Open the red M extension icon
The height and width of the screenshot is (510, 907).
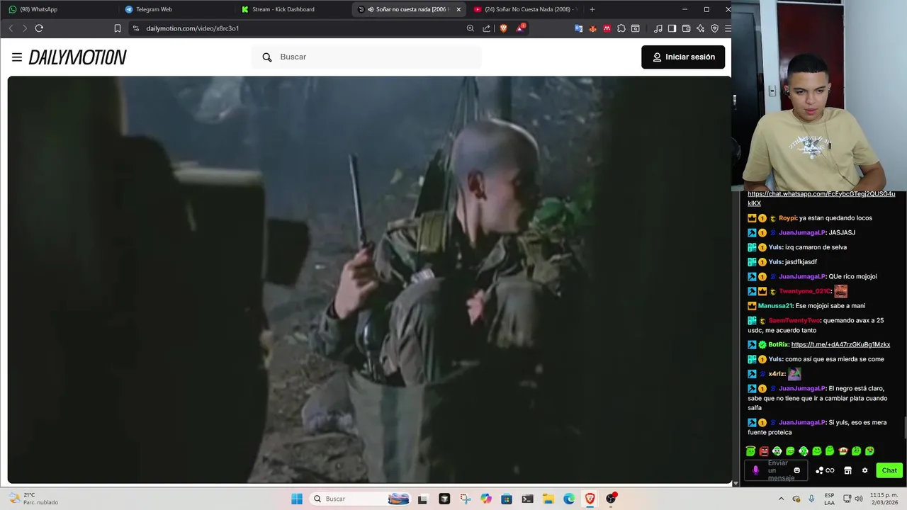(607, 28)
